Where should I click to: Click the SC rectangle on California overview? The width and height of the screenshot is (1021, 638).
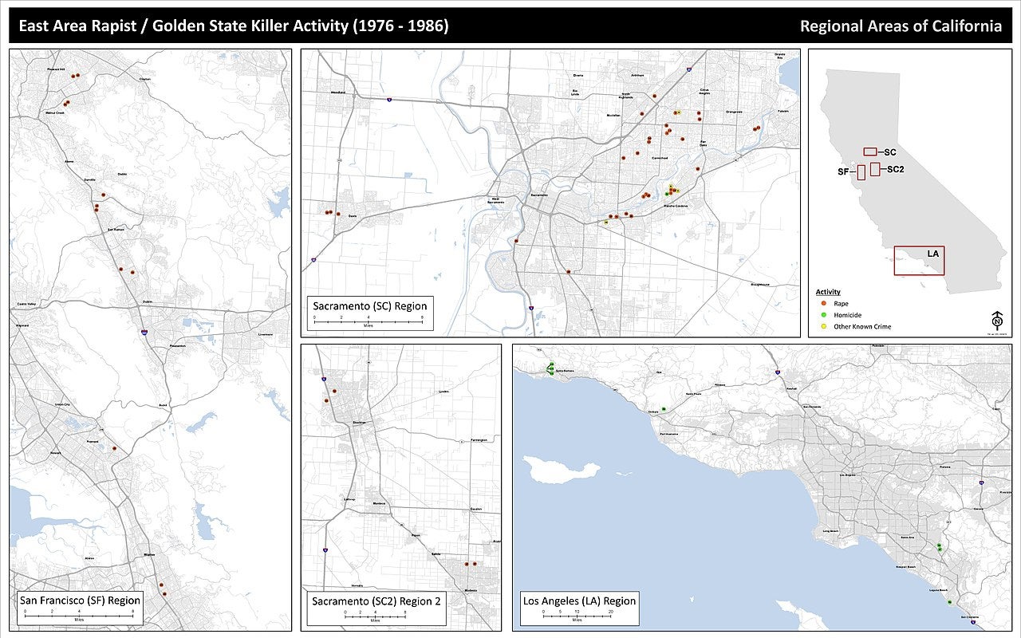pos(870,152)
